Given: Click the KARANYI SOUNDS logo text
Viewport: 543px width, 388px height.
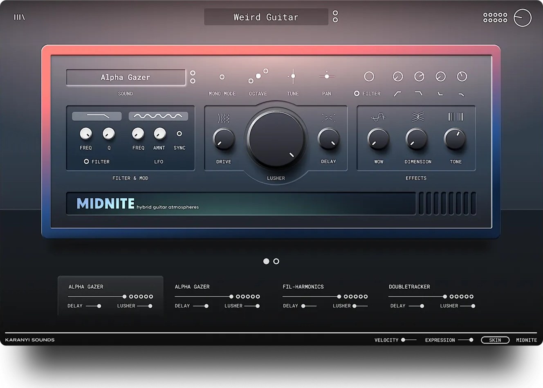Looking at the screenshot, I should point(30,340).
